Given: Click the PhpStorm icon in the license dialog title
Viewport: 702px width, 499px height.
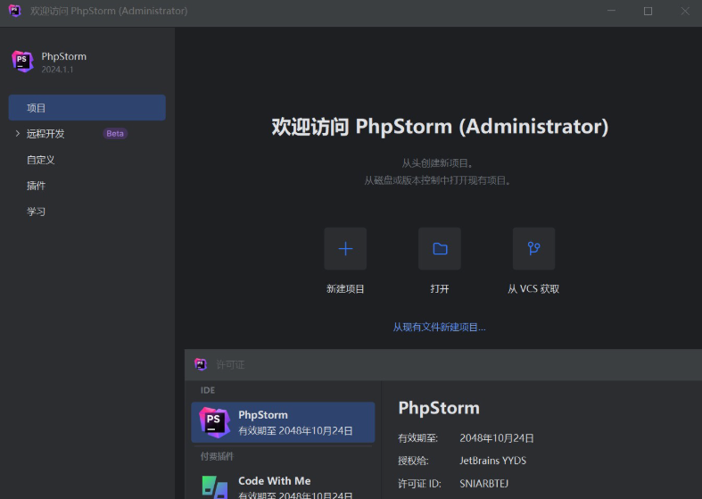Looking at the screenshot, I should [201, 364].
